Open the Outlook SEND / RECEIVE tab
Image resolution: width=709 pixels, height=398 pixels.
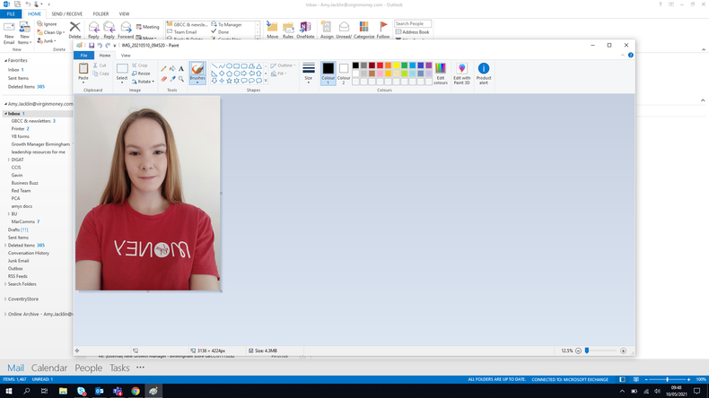67,14
